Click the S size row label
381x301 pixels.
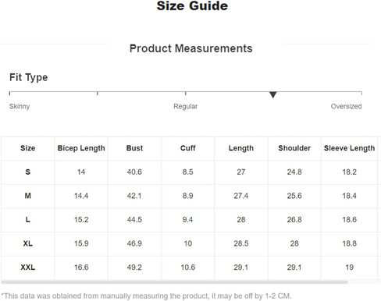pyautogui.click(x=28, y=172)
